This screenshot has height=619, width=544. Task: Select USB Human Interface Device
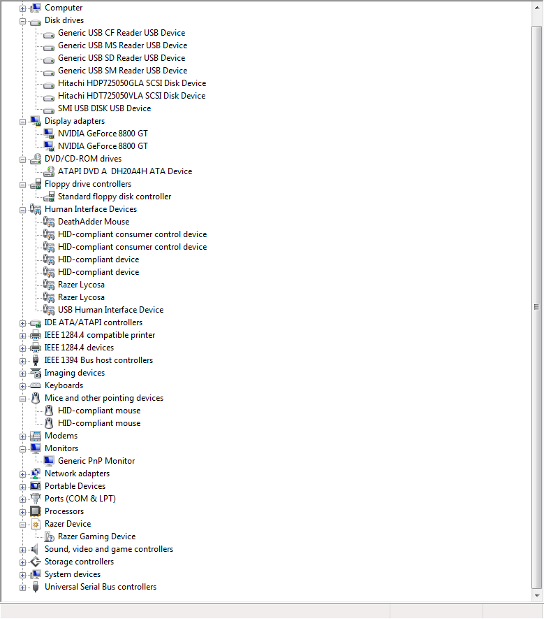tap(111, 310)
